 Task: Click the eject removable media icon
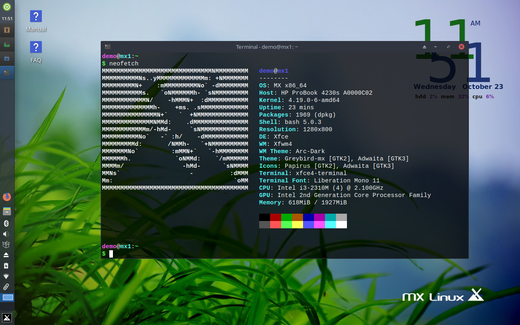click(6, 256)
